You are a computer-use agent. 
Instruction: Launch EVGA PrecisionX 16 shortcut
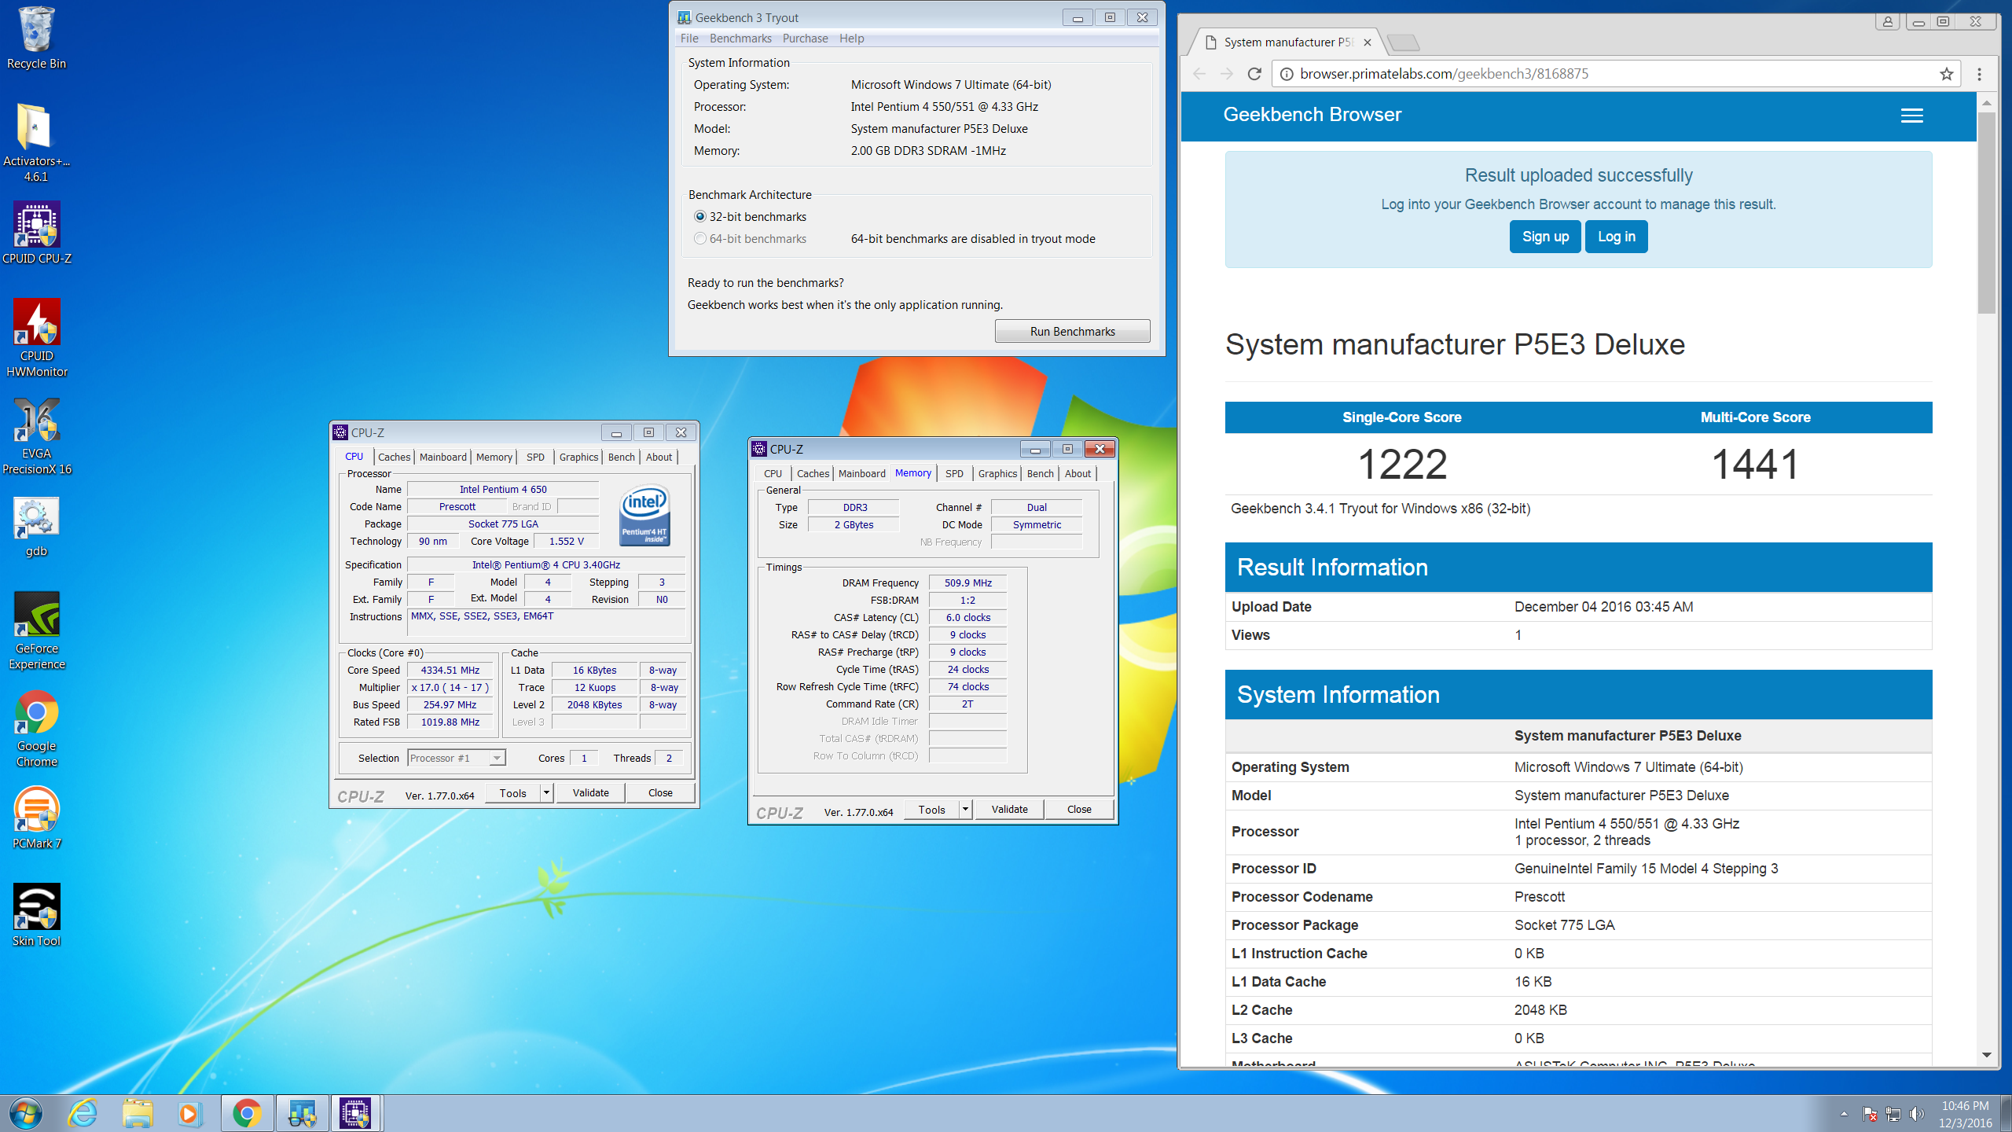tap(36, 436)
